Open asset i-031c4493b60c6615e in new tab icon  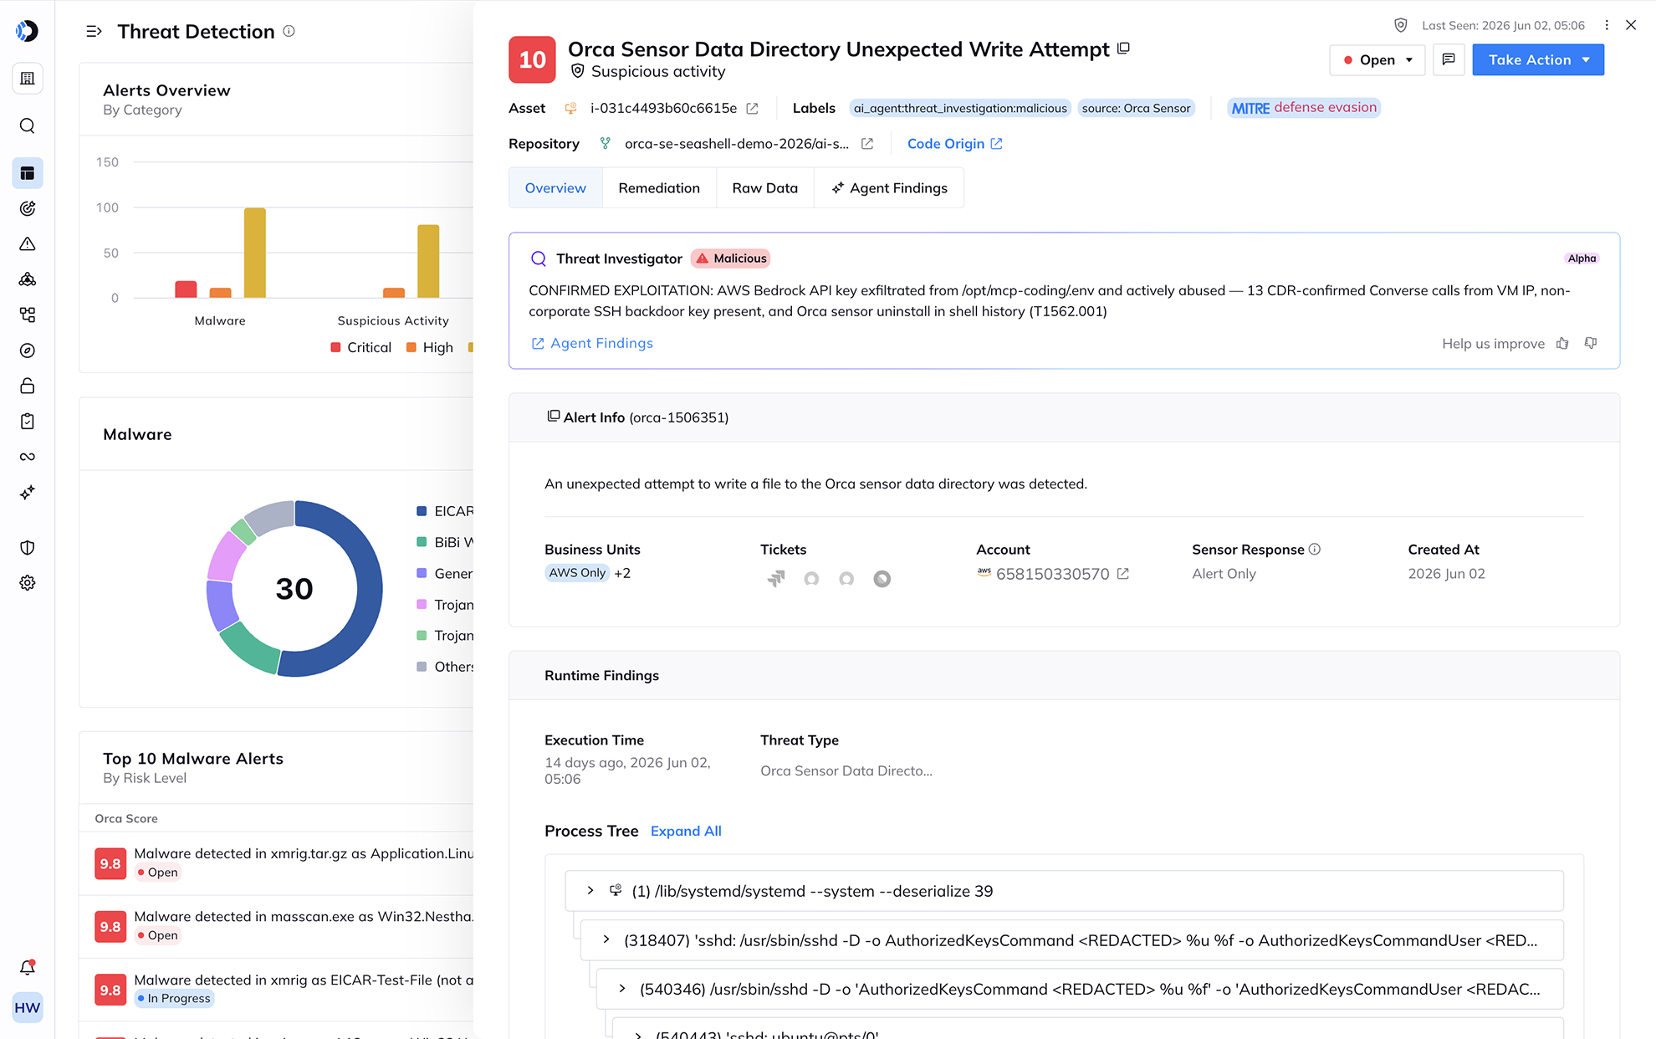point(752,109)
